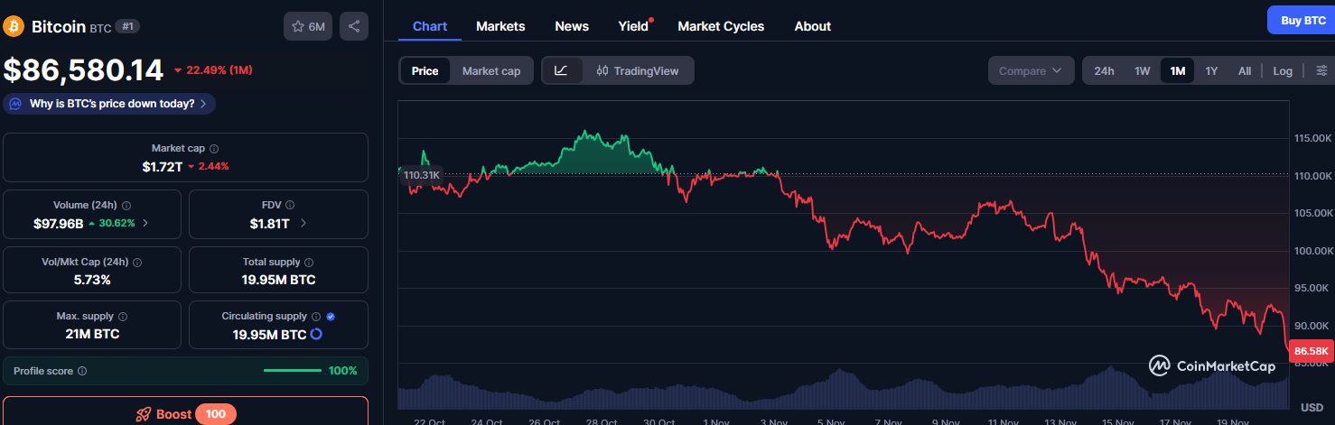Open the Compare dropdown
This screenshot has width=1335, height=425.
pyautogui.click(x=1031, y=70)
